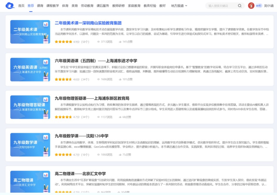Click the 九年级数学课 description paragraph
Image resolution: width=277 pixels, height=195 pixels.
coord(162,145)
